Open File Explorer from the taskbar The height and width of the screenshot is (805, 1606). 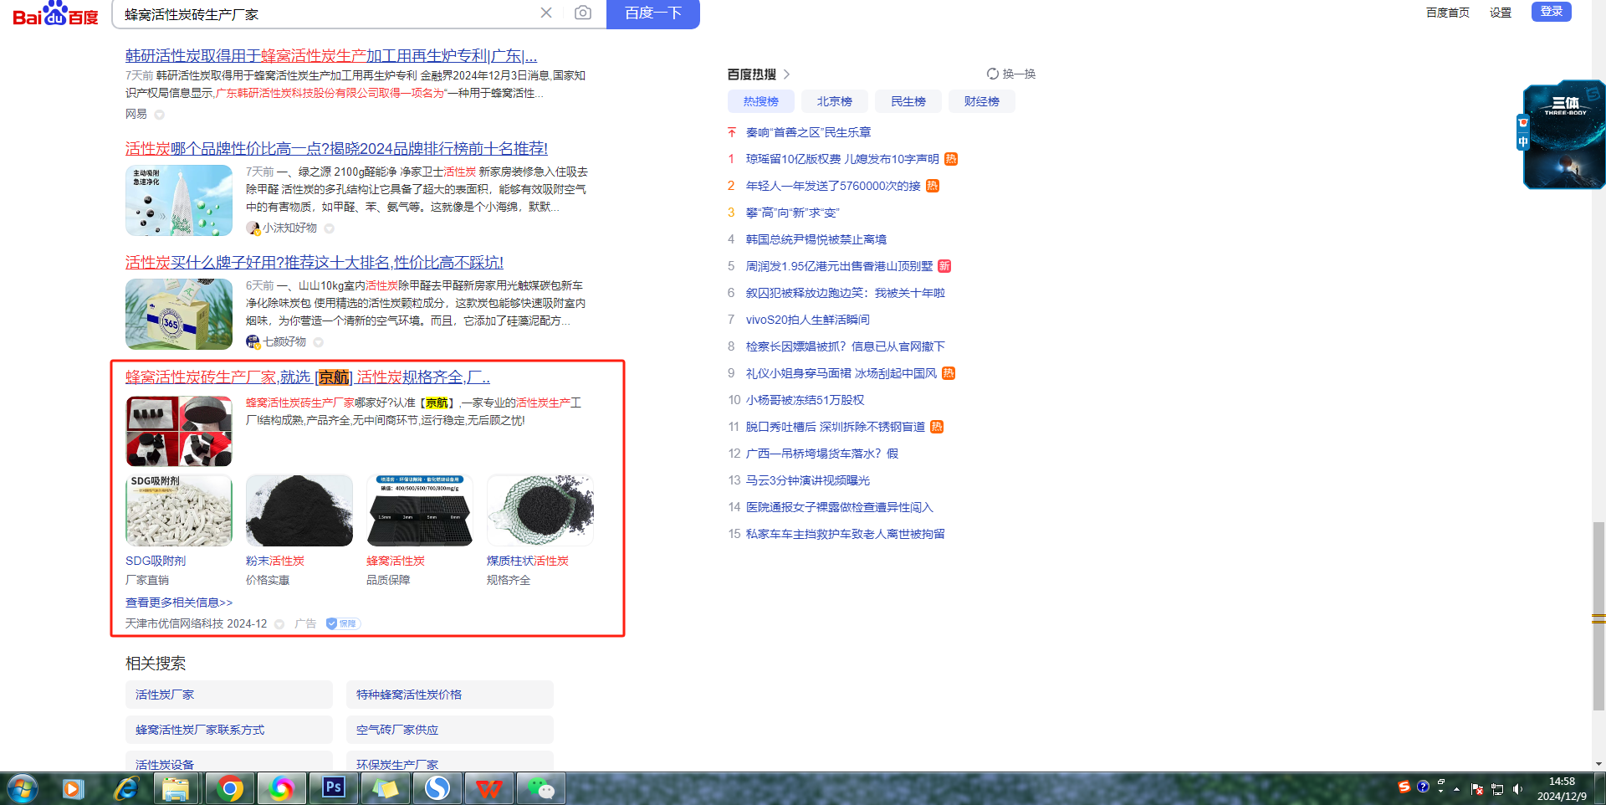coord(176,788)
